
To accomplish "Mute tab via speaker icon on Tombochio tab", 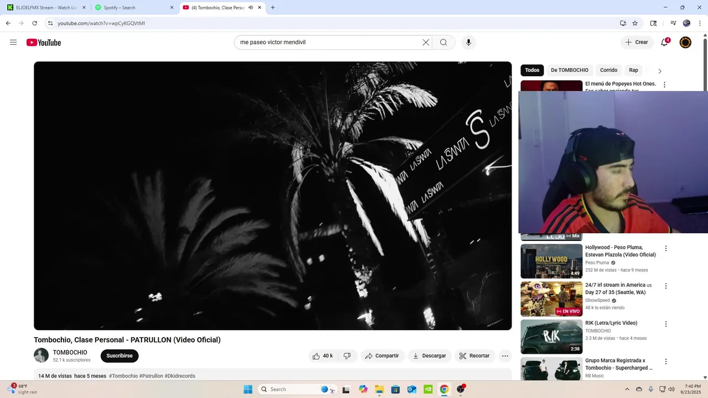I will pyautogui.click(x=251, y=8).
